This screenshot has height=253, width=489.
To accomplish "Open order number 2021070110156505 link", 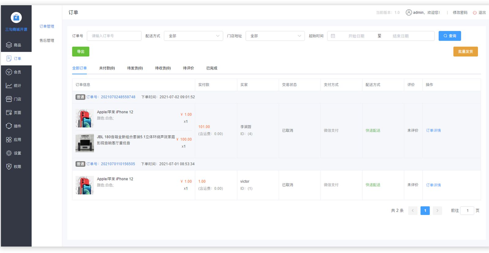I will pos(118,164).
